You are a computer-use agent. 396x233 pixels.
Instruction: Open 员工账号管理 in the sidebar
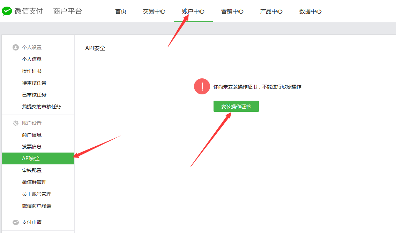click(x=37, y=194)
